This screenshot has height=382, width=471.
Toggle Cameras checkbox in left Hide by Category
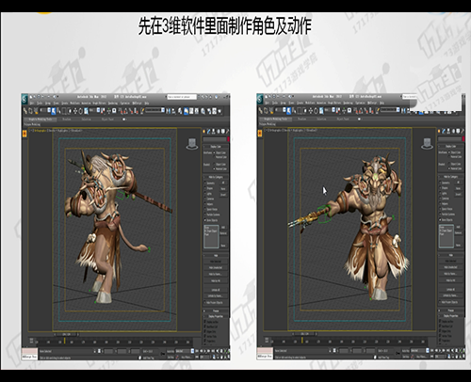[x=205, y=199]
